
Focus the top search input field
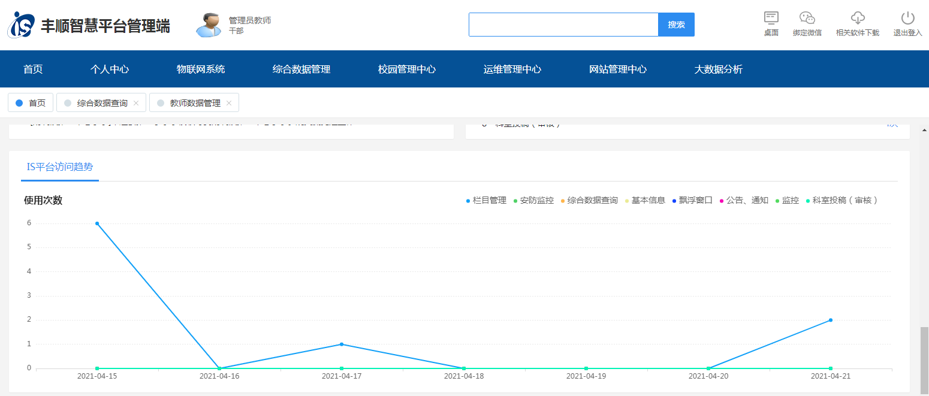(563, 25)
